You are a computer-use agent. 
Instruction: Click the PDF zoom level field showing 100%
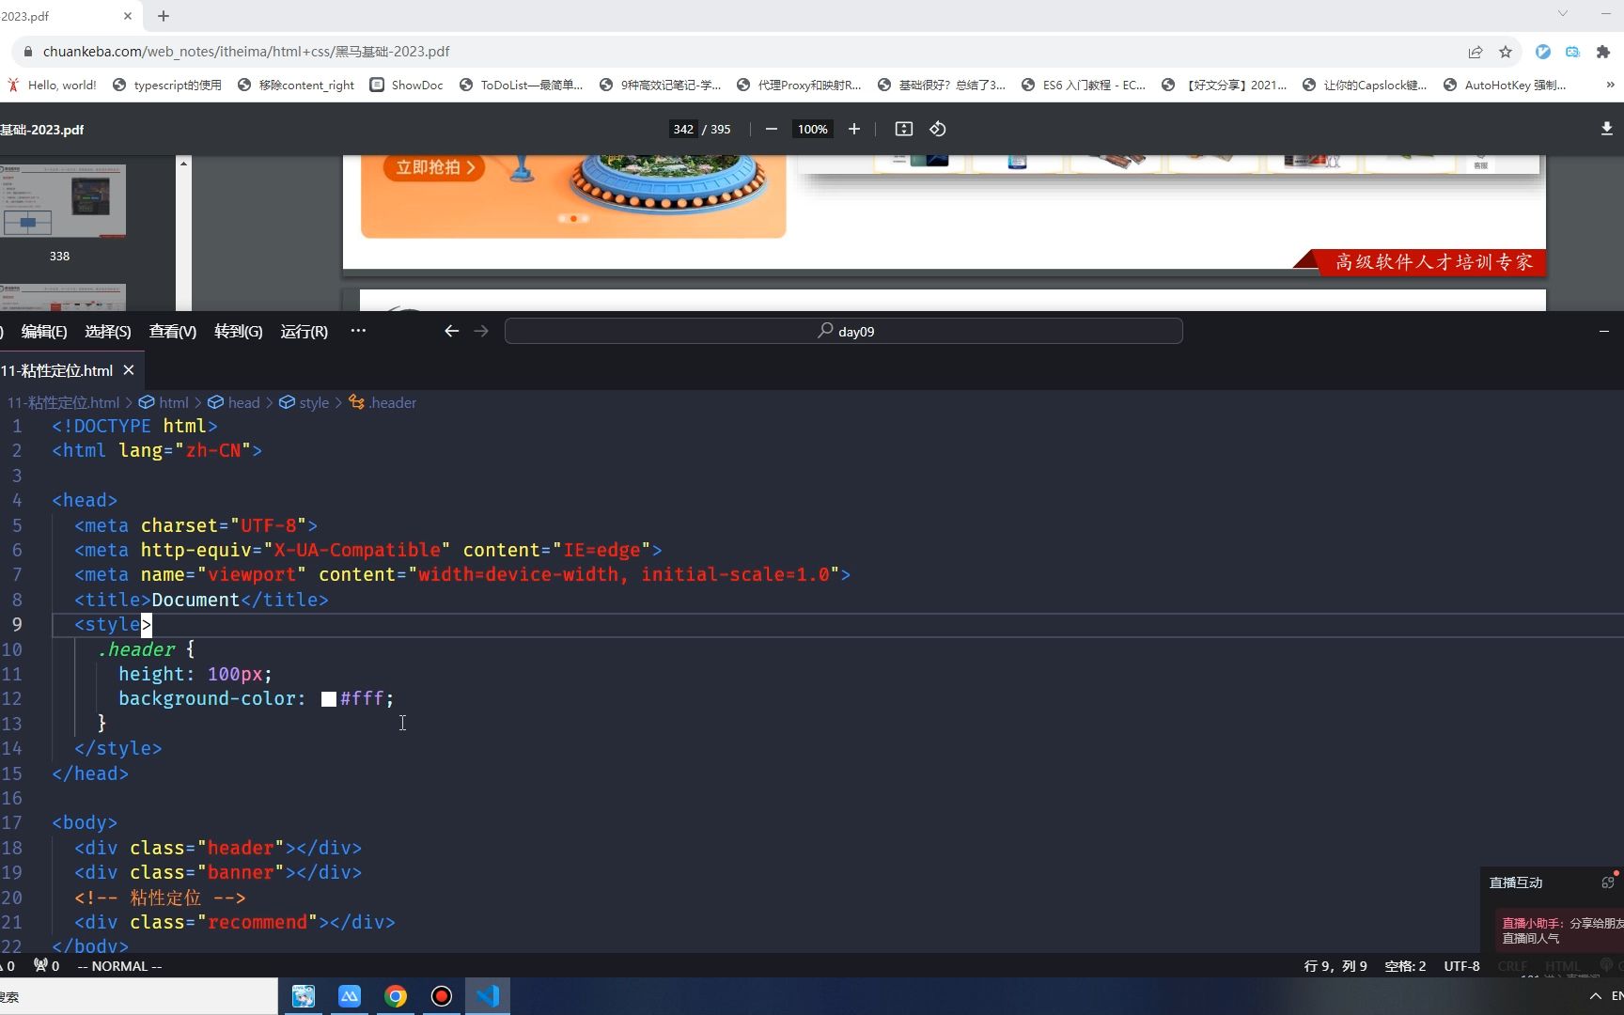pos(812,130)
